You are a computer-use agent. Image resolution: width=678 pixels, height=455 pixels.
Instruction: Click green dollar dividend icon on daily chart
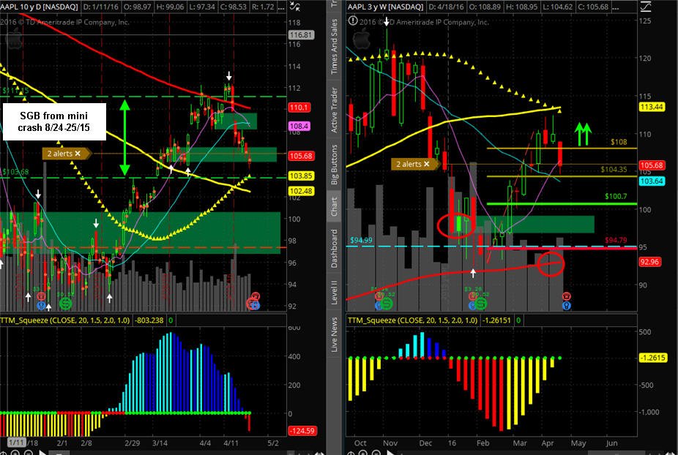tap(66, 304)
